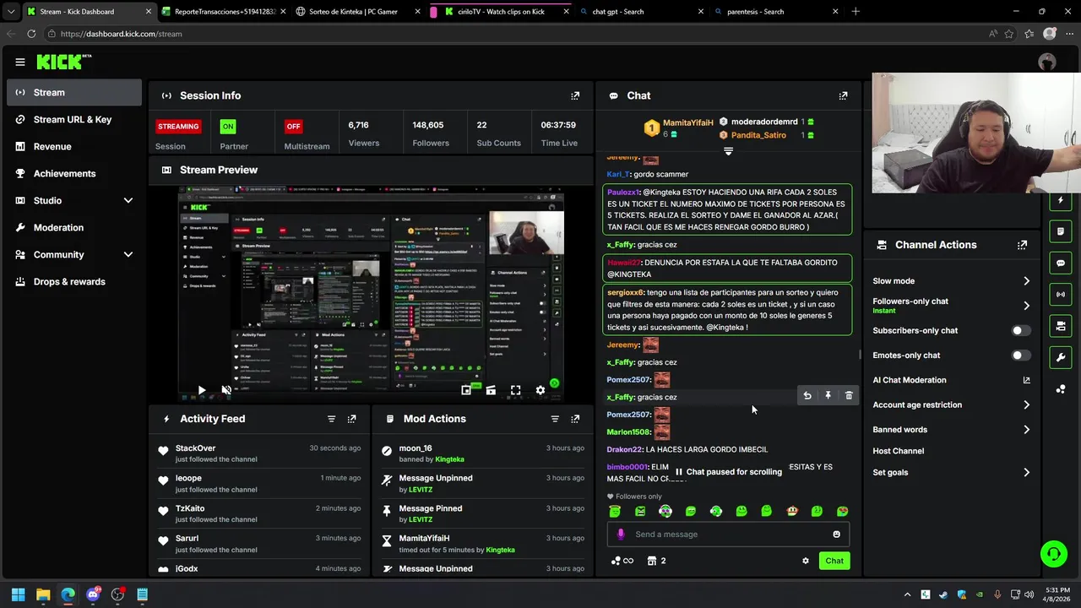1081x608 pixels.
Task: Open Drops & rewards page
Action: (x=74, y=282)
